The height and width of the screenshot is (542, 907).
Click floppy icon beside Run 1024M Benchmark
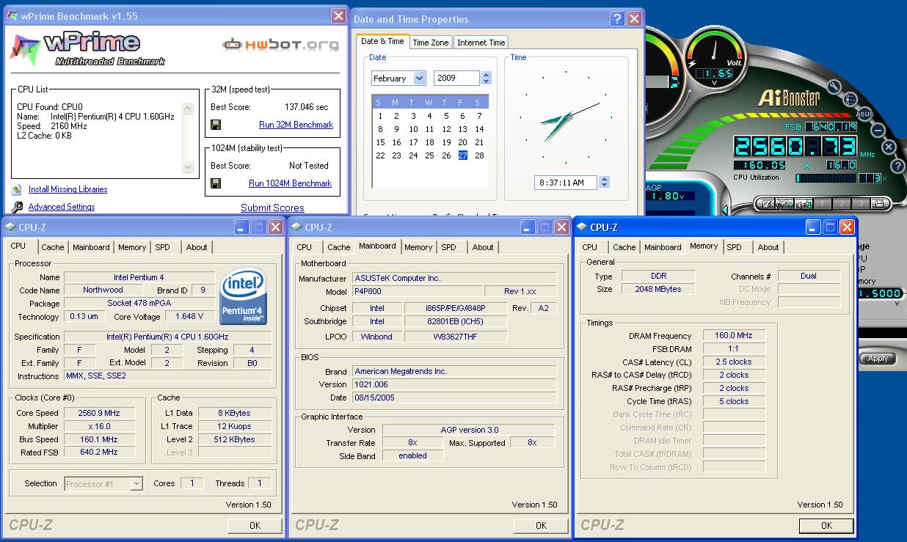(x=216, y=183)
